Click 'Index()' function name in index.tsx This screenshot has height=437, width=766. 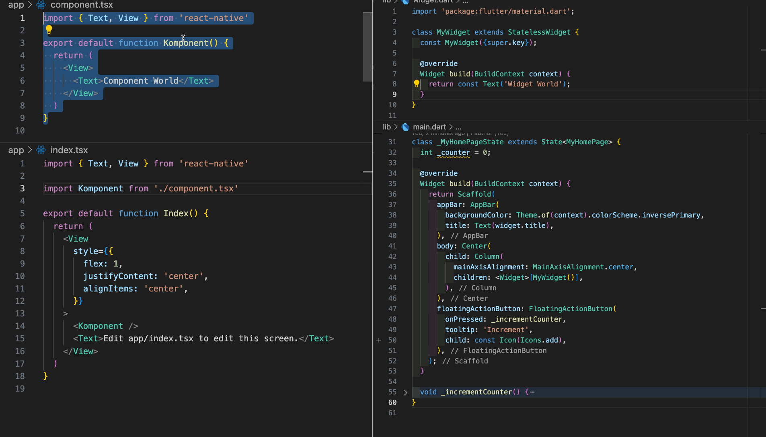pyautogui.click(x=181, y=213)
